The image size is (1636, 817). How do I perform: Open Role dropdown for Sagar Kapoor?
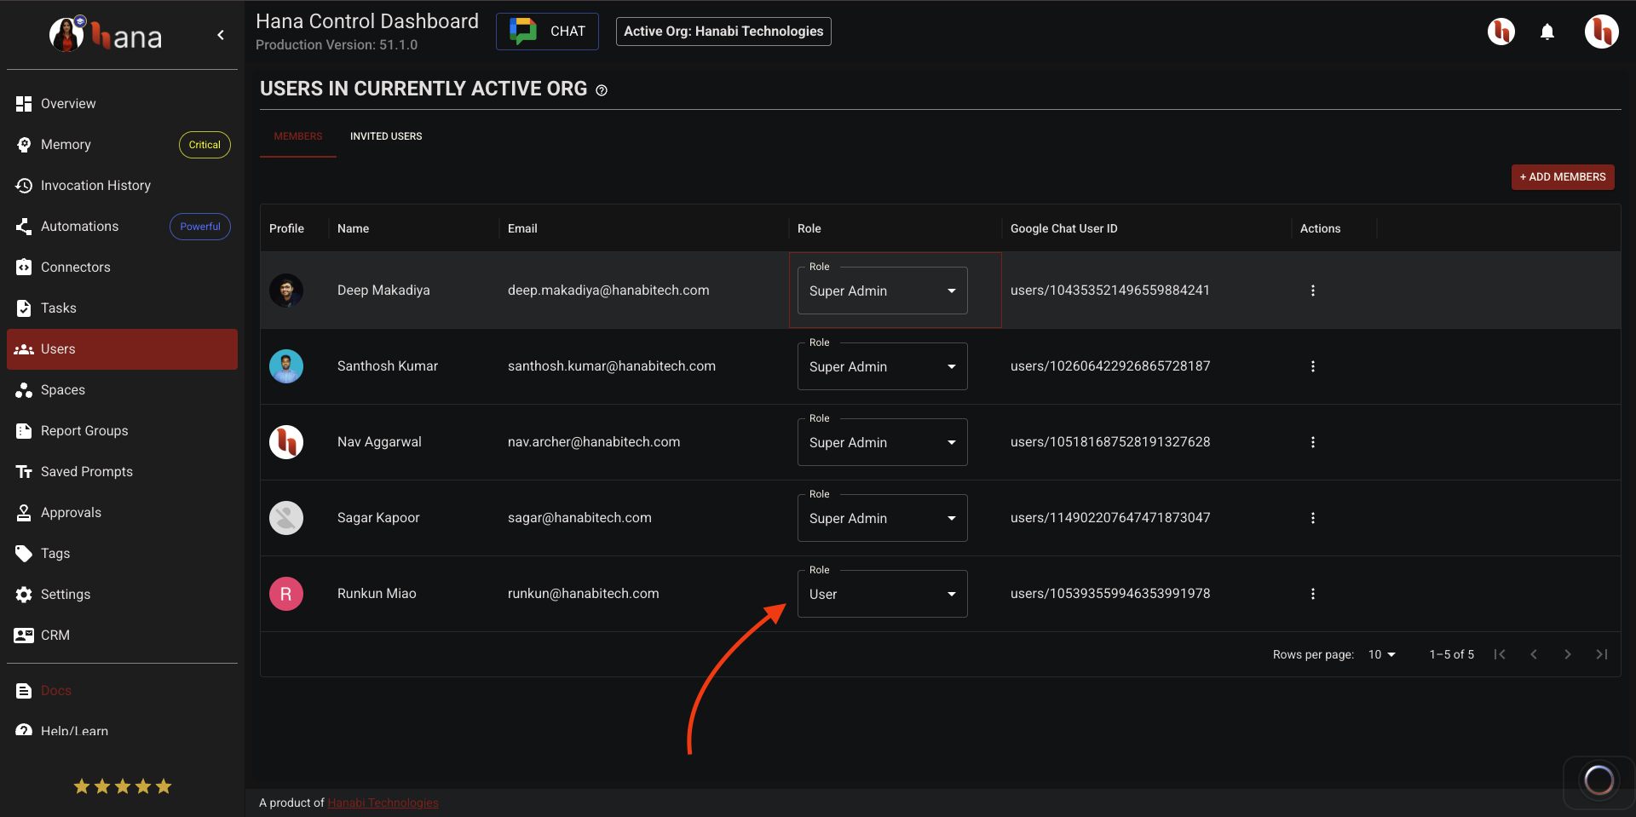[x=882, y=518]
